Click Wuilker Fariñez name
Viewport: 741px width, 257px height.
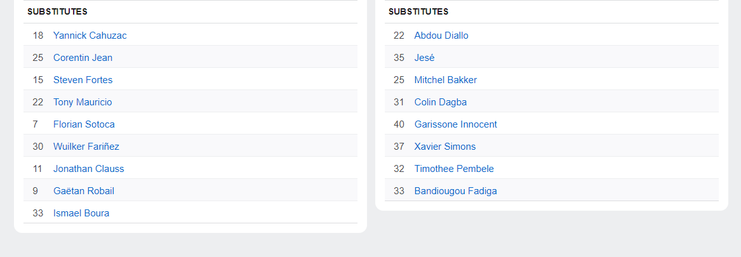86,147
